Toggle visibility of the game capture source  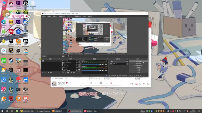[x=77, y=61]
